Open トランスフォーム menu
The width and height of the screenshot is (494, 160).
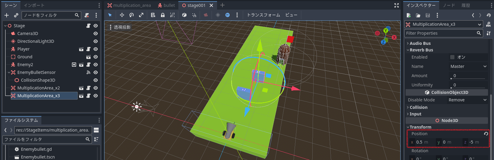point(263,15)
